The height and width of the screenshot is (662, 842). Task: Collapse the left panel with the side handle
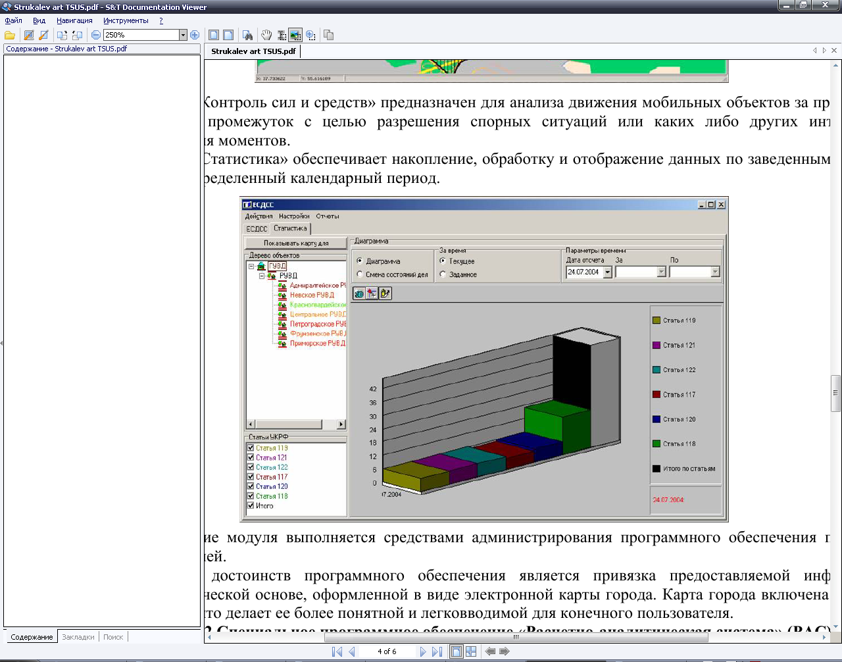tap(1, 342)
